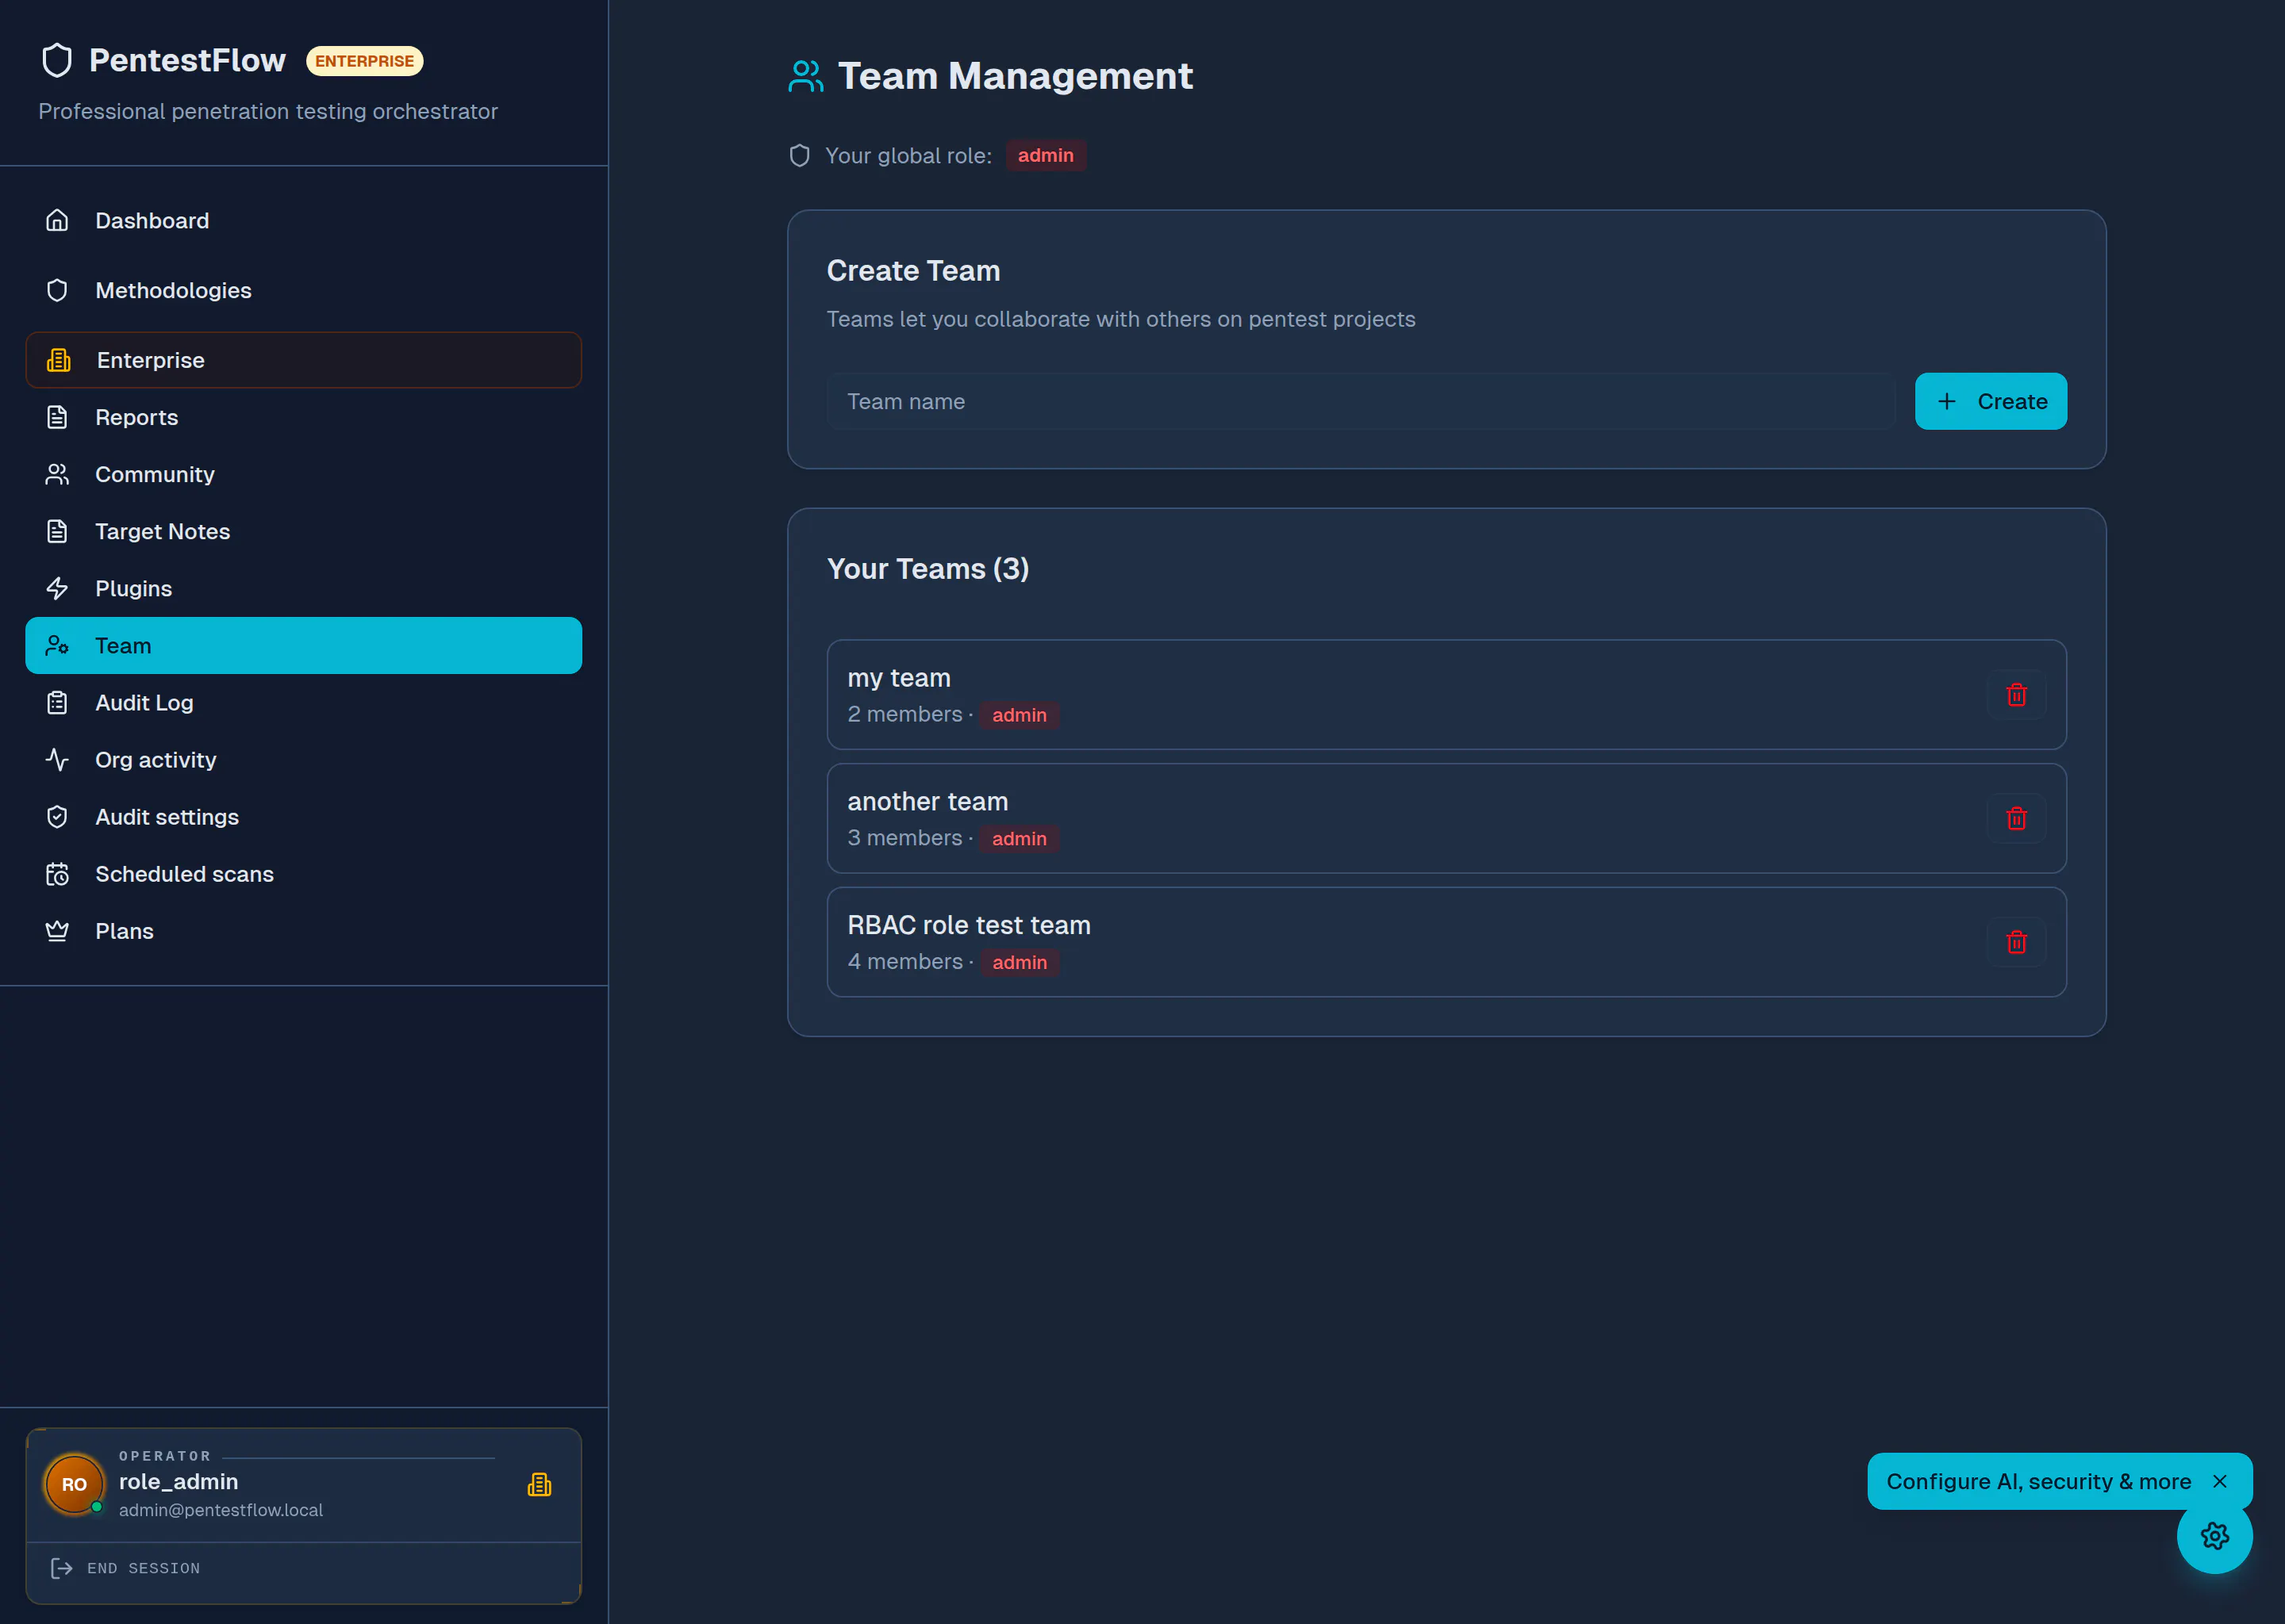This screenshot has width=2285, height=1624.
Task: Click the Enterprise building icon in sidebar
Action: tap(59, 360)
